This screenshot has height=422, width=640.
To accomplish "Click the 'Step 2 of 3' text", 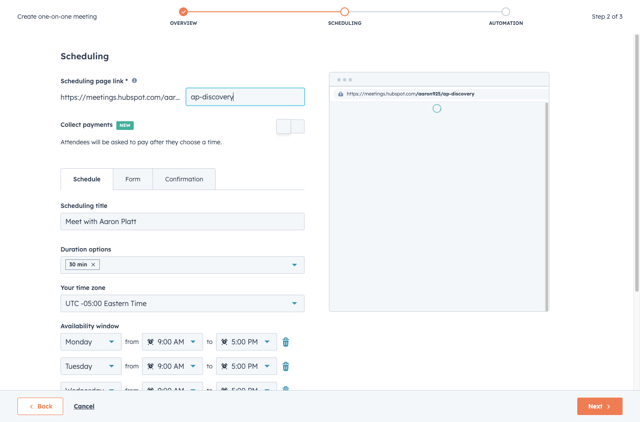I will tap(607, 17).
